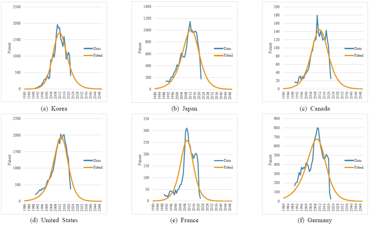Screen dimensions: 369x225
Task: Click the Patent y-axis title in Germany chart
Action: pyautogui.click(x=270, y=160)
